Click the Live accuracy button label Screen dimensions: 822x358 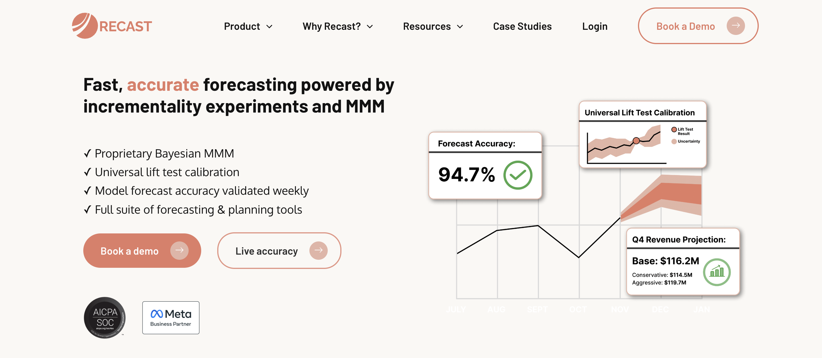pos(266,251)
